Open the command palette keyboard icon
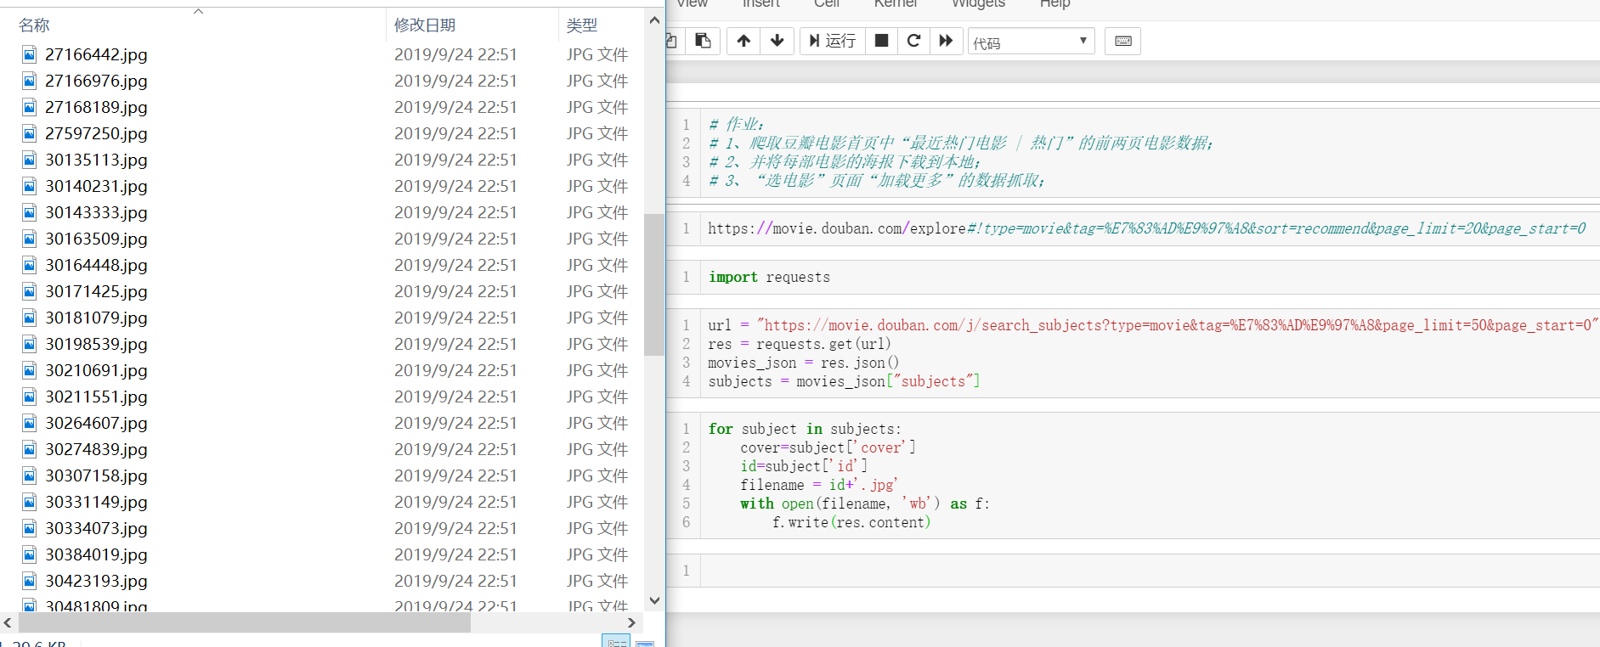 point(1122,41)
